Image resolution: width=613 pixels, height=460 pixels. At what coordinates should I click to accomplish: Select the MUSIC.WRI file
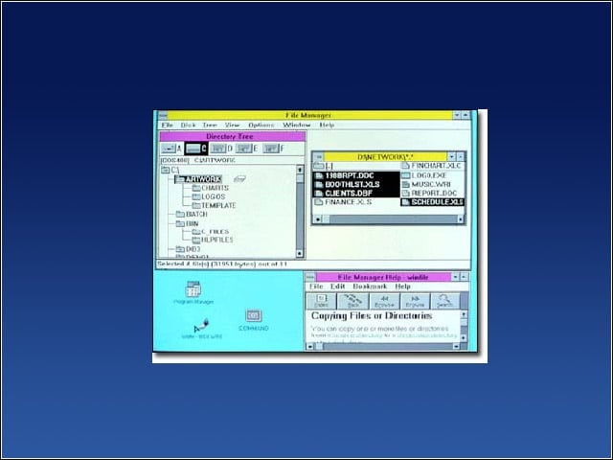[x=426, y=184]
